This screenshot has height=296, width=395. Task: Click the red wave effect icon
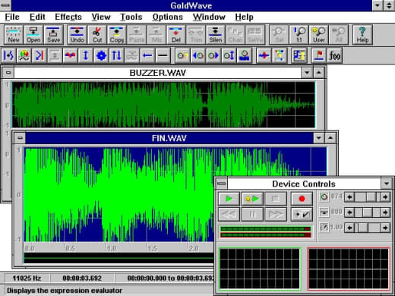click(x=70, y=55)
